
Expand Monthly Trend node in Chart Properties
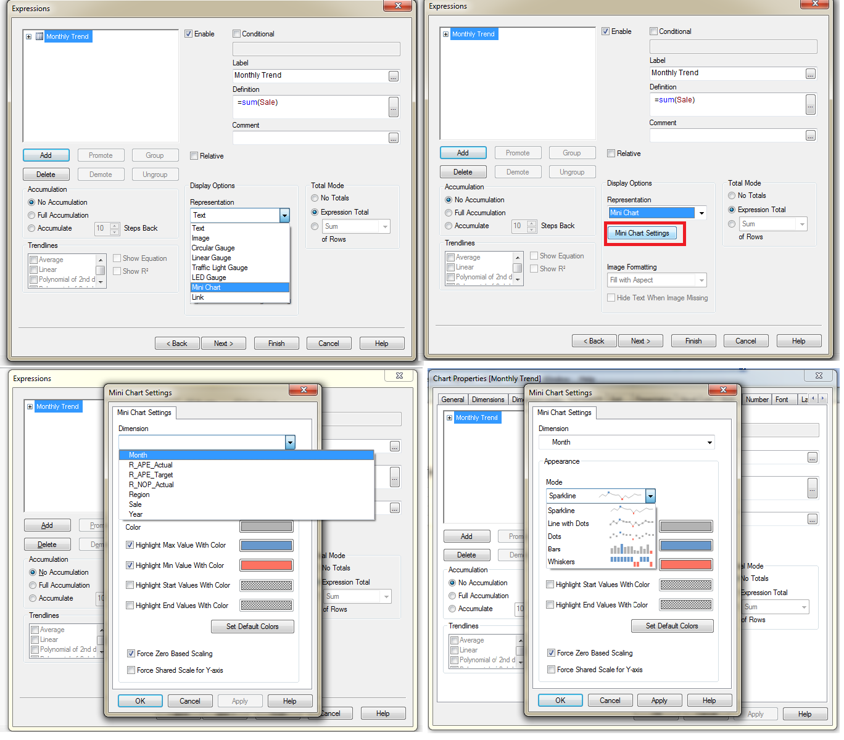click(x=449, y=418)
